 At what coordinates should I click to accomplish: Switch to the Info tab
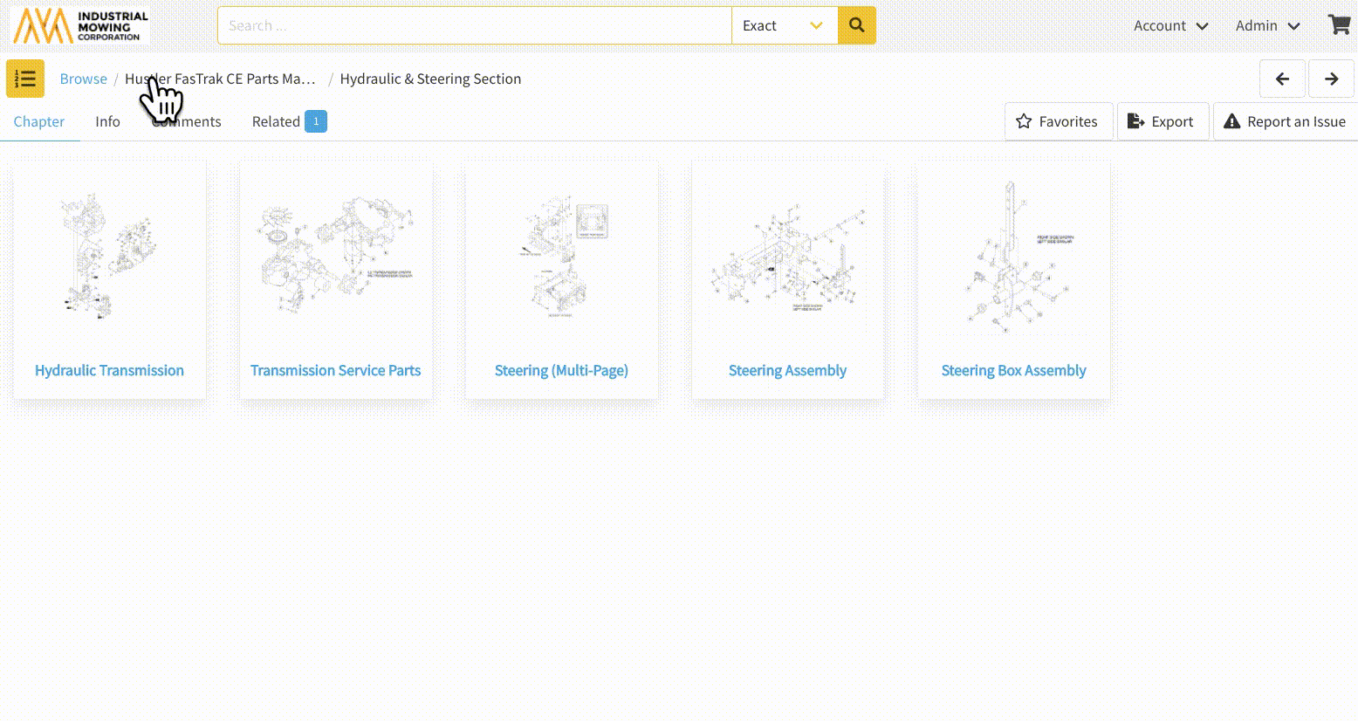pos(107,121)
